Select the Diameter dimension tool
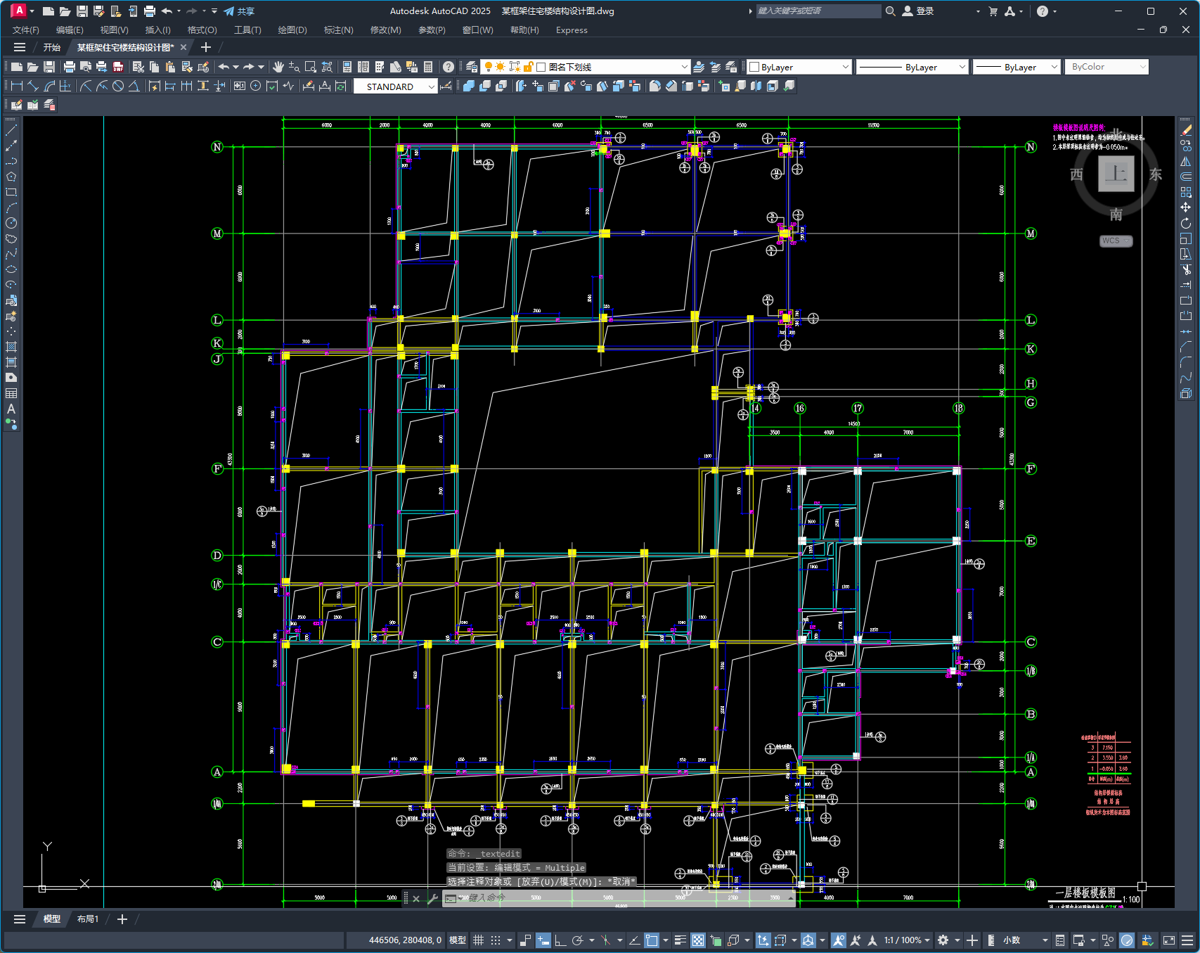The width and height of the screenshot is (1200, 953). click(x=118, y=86)
